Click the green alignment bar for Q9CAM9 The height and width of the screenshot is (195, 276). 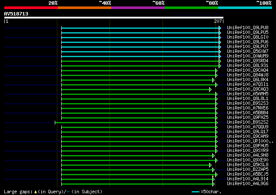138,137
